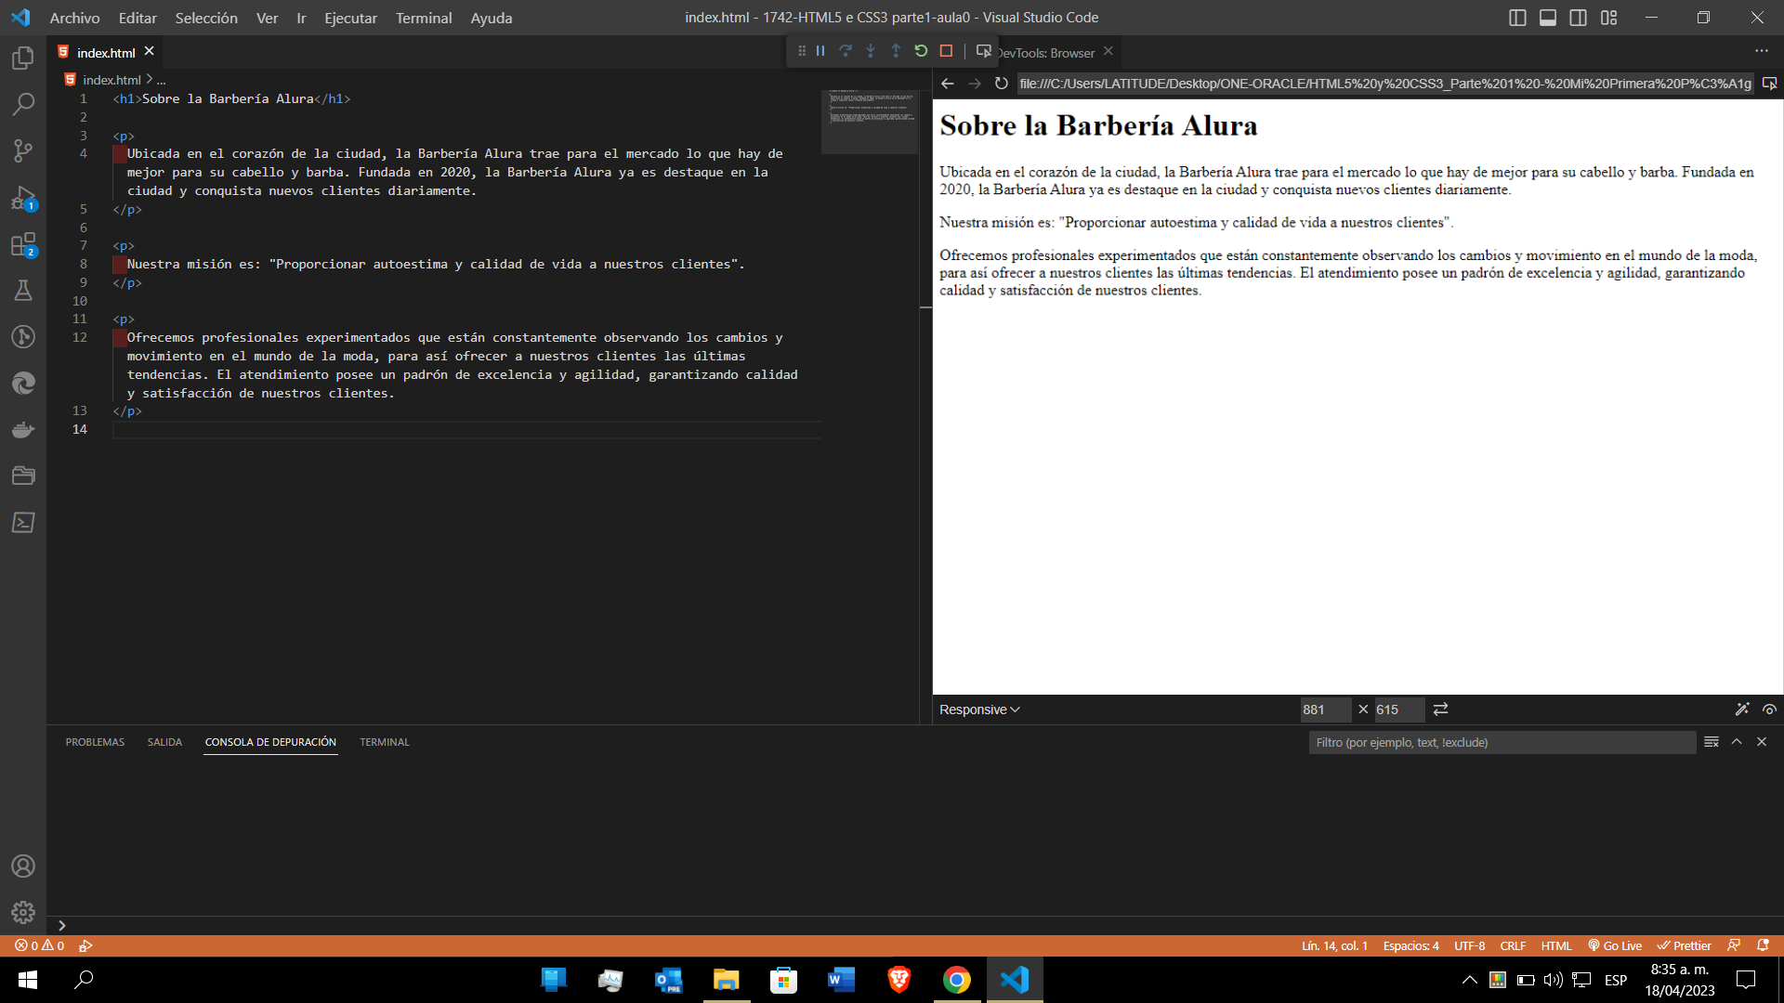Open Google Chrome from taskbar
The height and width of the screenshot is (1003, 1784).
tap(957, 980)
